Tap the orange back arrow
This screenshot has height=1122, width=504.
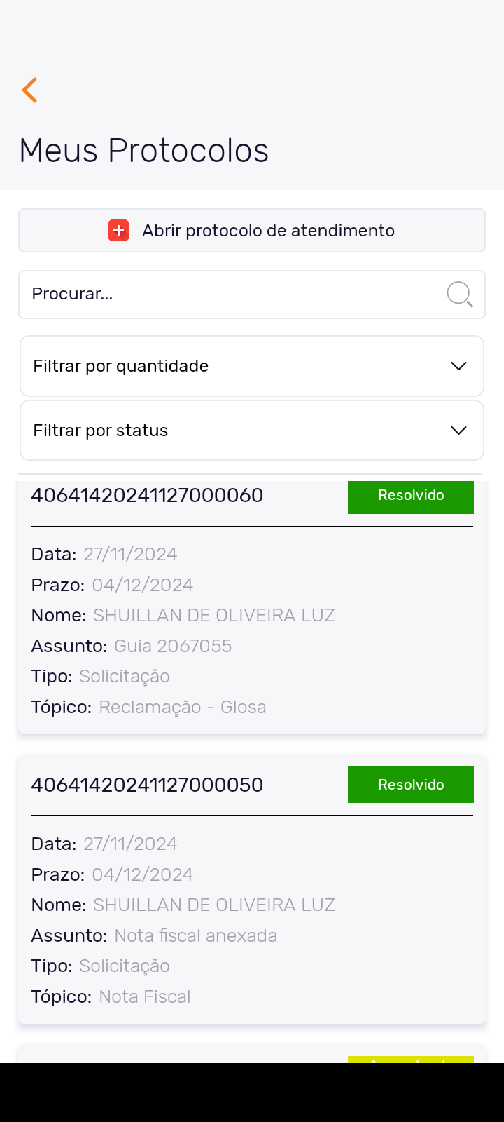tap(29, 90)
